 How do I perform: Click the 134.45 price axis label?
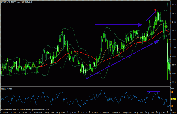(x=174, y=5)
